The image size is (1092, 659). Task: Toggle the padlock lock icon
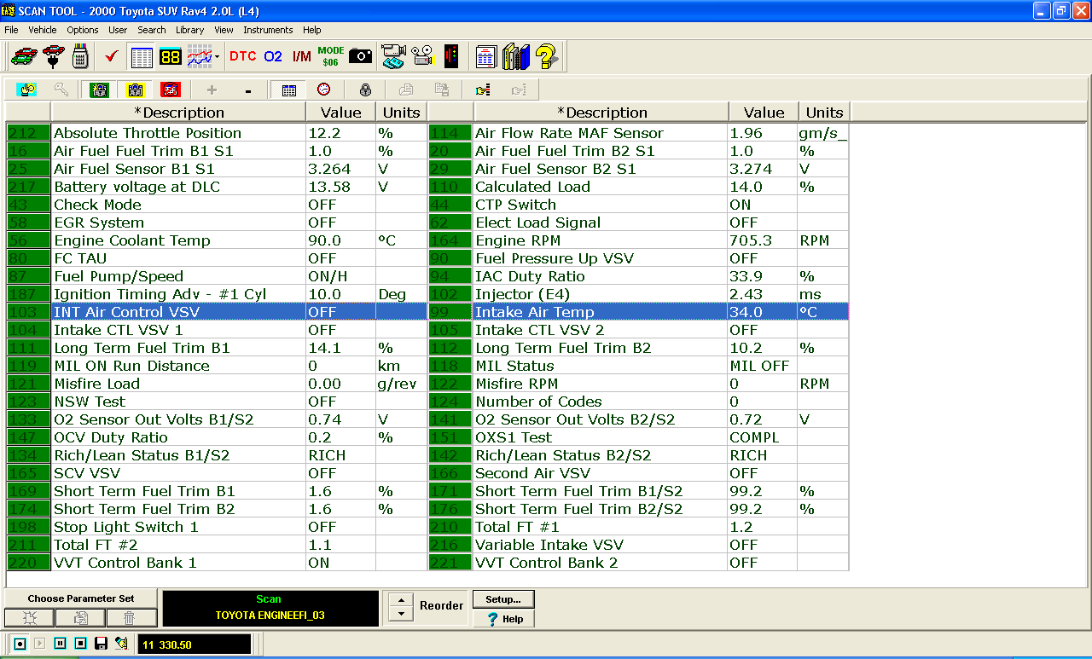pyautogui.click(x=365, y=90)
